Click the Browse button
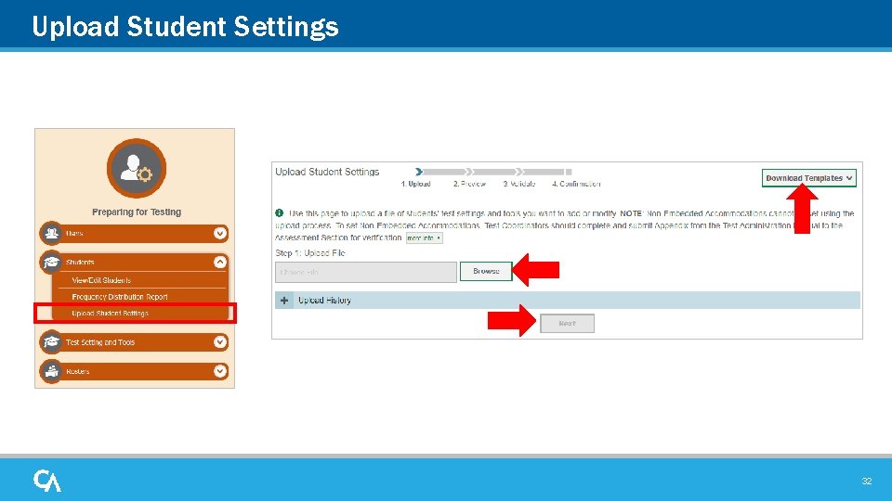The width and height of the screenshot is (892, 501). pyautogui.click(x=486, y=271)
